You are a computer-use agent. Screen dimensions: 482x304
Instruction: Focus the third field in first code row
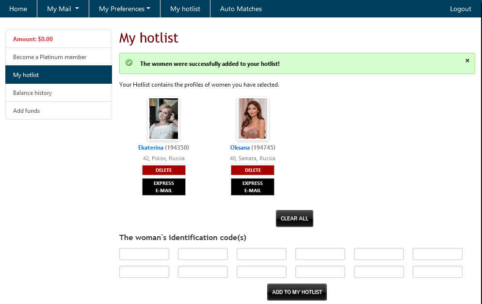[261, 254]
